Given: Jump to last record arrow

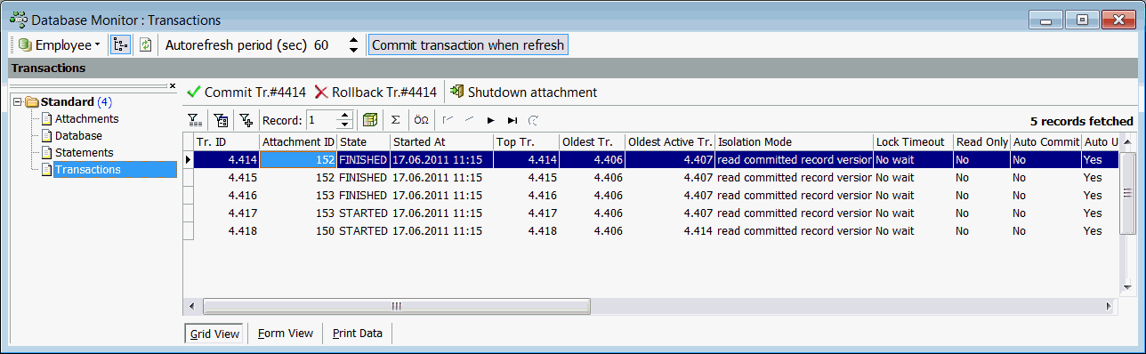Looking at the screenshot, I should coord(512,120).
